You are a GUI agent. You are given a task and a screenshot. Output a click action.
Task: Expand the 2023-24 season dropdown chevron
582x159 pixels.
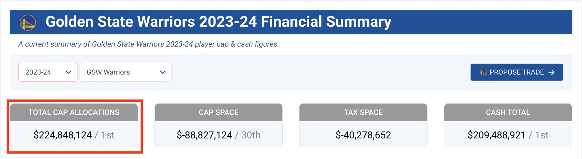(x=69, y=72)
